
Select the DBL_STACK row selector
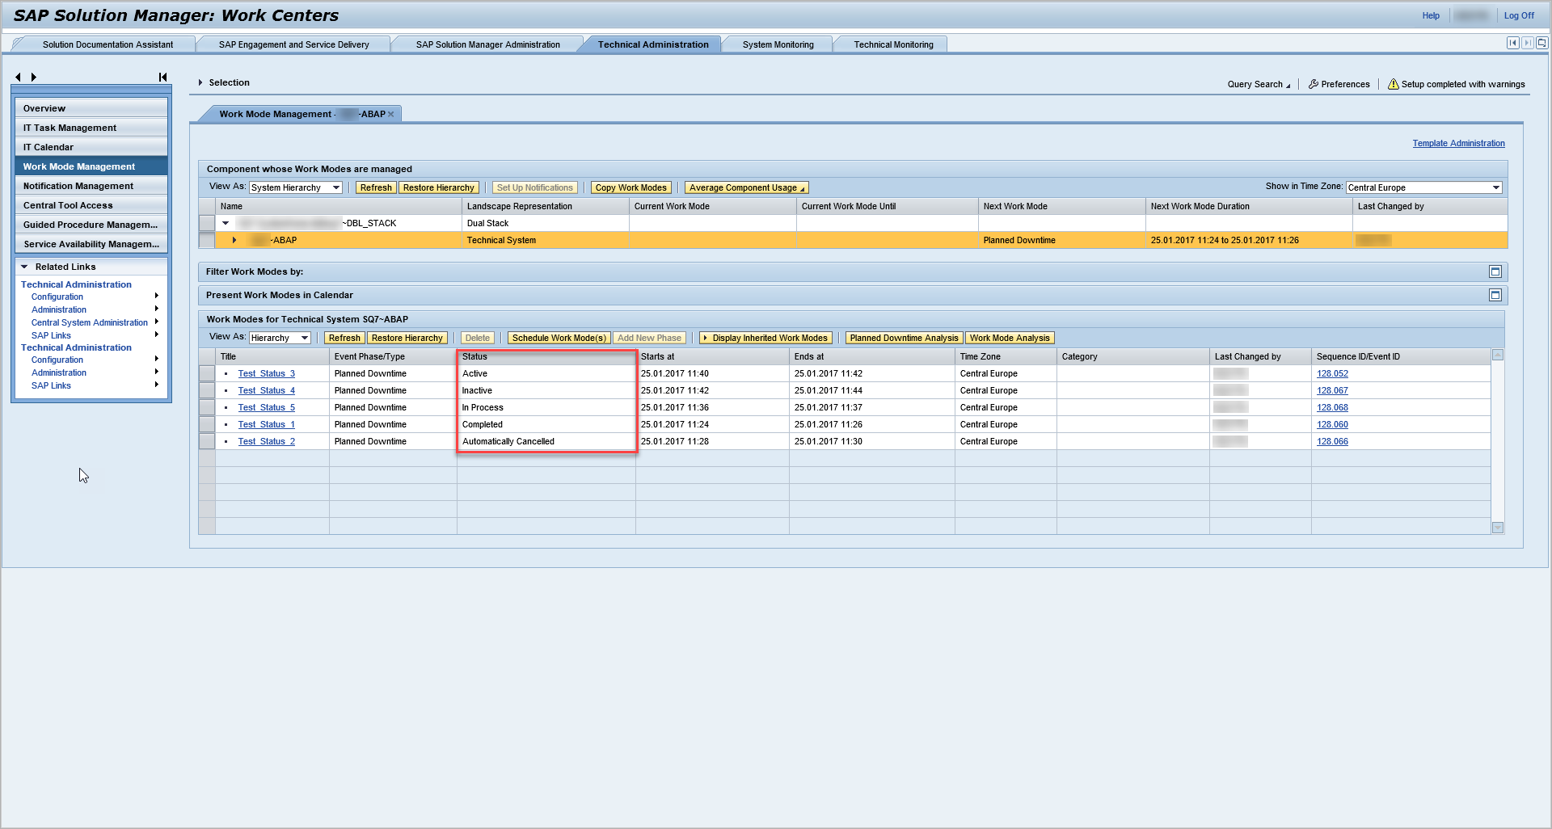[x=207, y=223]
